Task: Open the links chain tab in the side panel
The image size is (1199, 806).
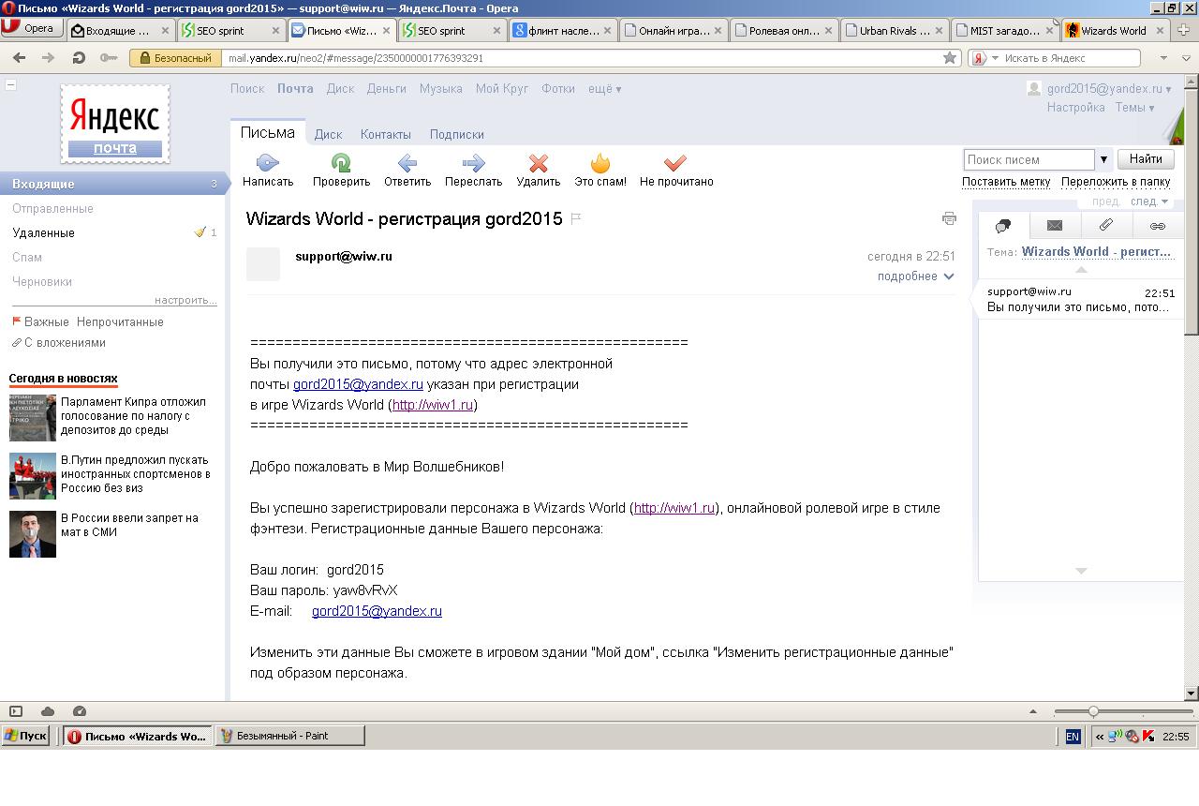Action: tap(1158, 226)
